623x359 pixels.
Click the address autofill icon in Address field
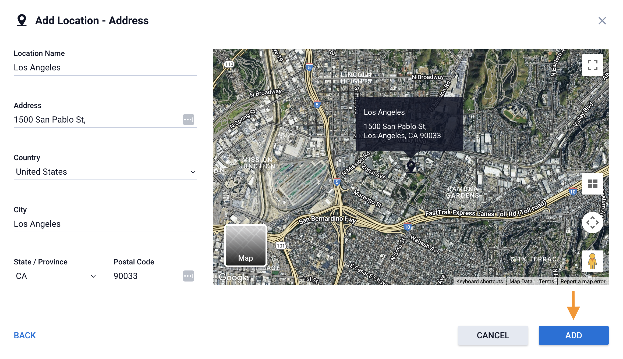coord(188,120)
